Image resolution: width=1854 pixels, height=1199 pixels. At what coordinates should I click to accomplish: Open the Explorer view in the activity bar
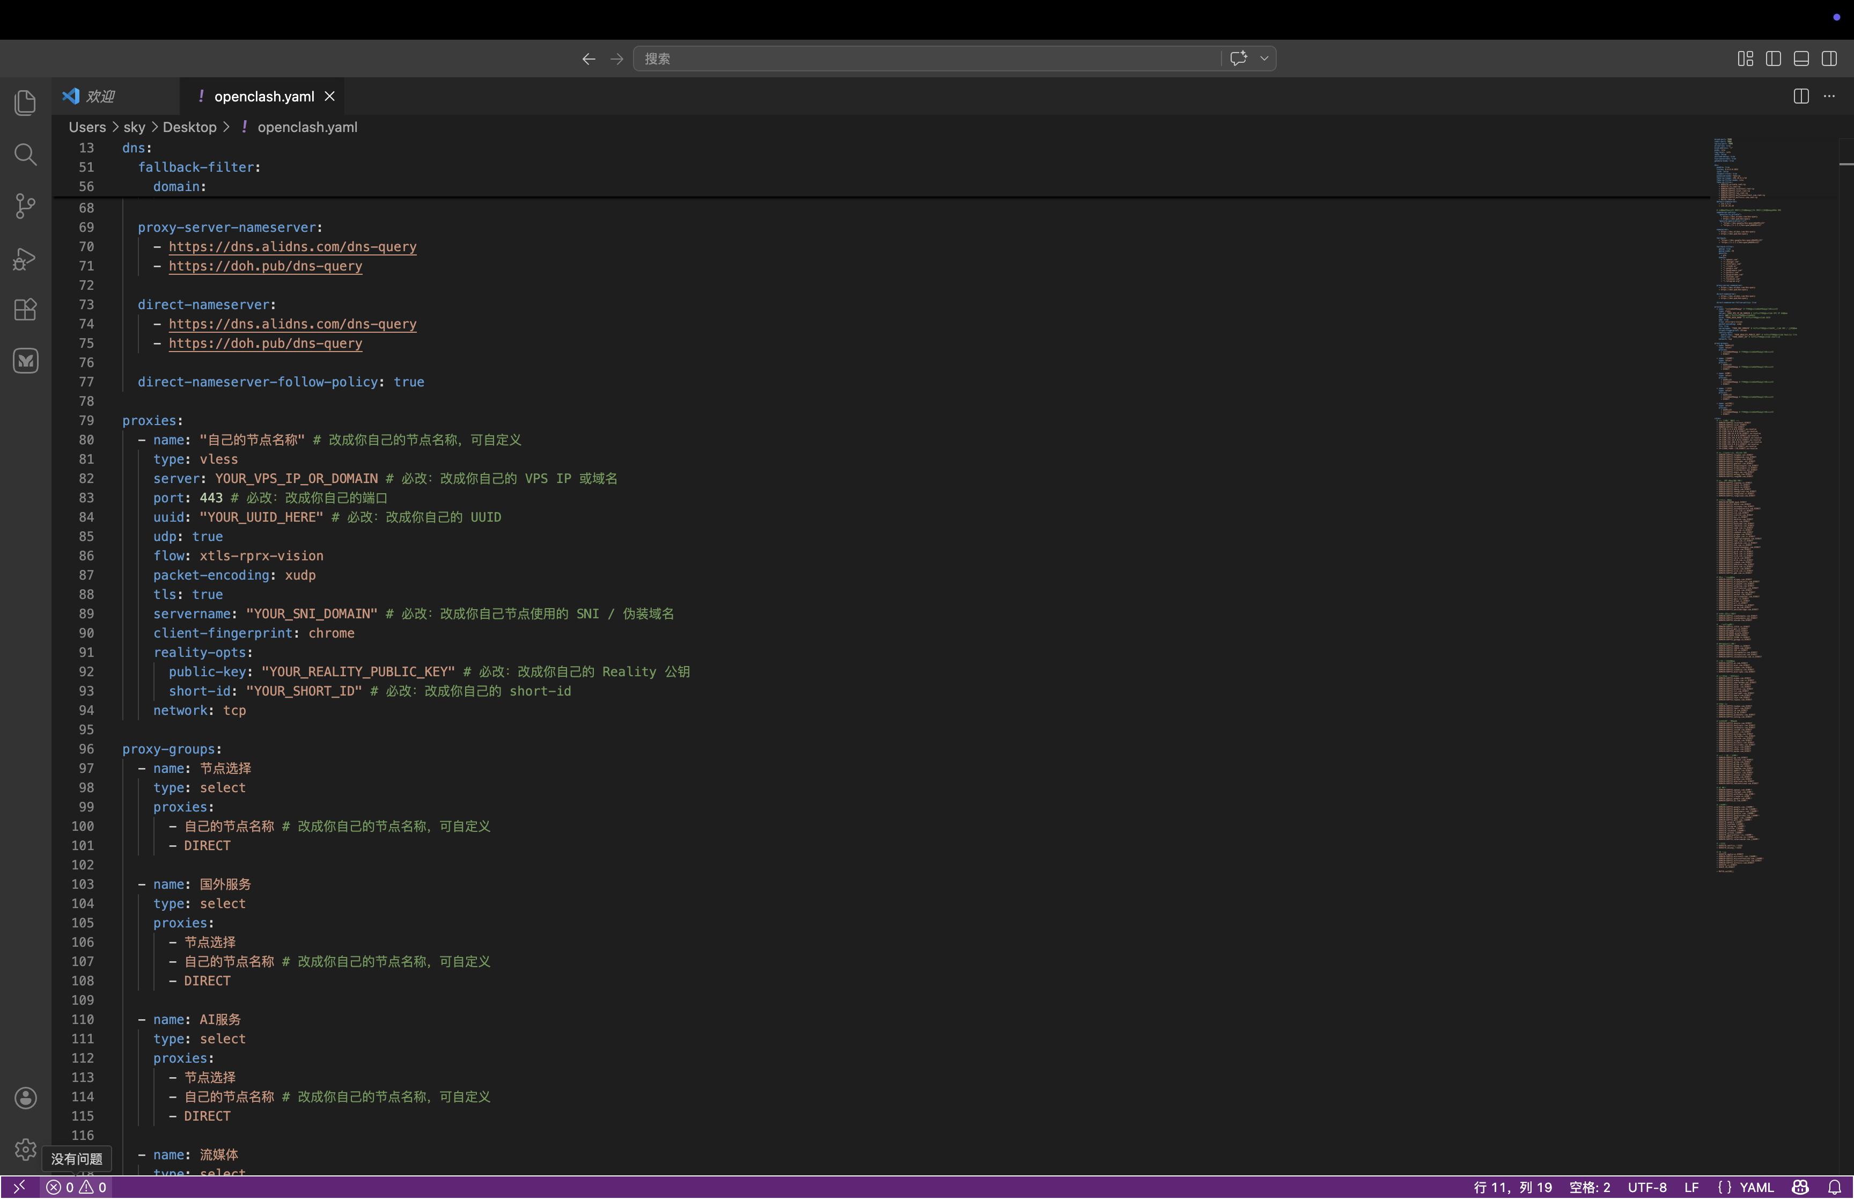tap(25, 102)
